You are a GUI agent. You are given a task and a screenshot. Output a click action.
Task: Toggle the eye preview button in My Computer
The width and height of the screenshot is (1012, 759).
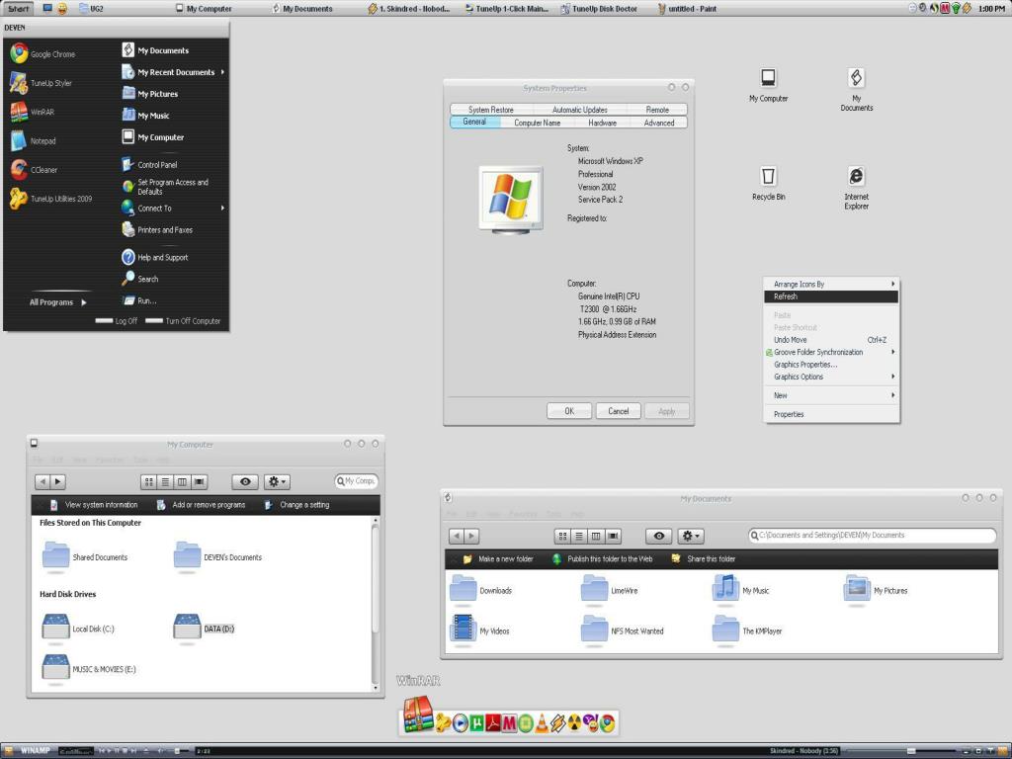click(x=245, y=481)
